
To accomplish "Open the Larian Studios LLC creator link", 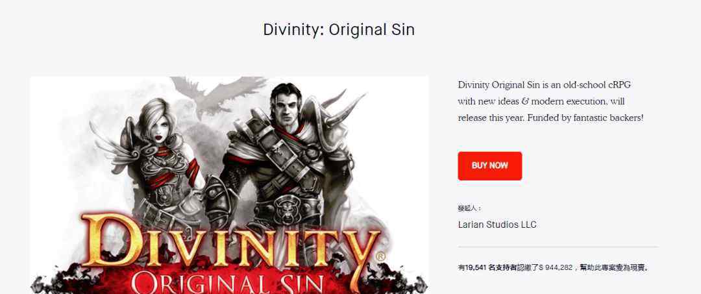I will [497, 225].
